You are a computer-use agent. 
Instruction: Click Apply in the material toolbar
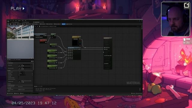coord(15,24)
